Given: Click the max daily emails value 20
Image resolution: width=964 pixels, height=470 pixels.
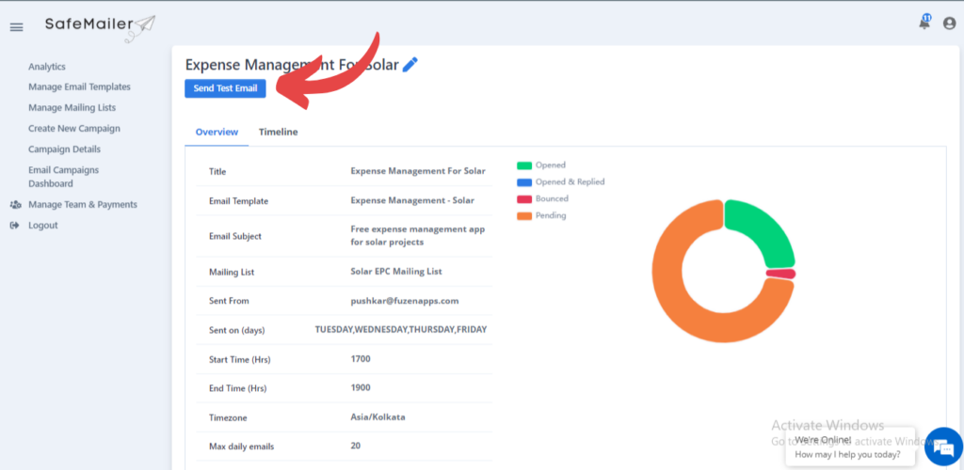Looking at the screenshot, I should click(x=355, y=446).
